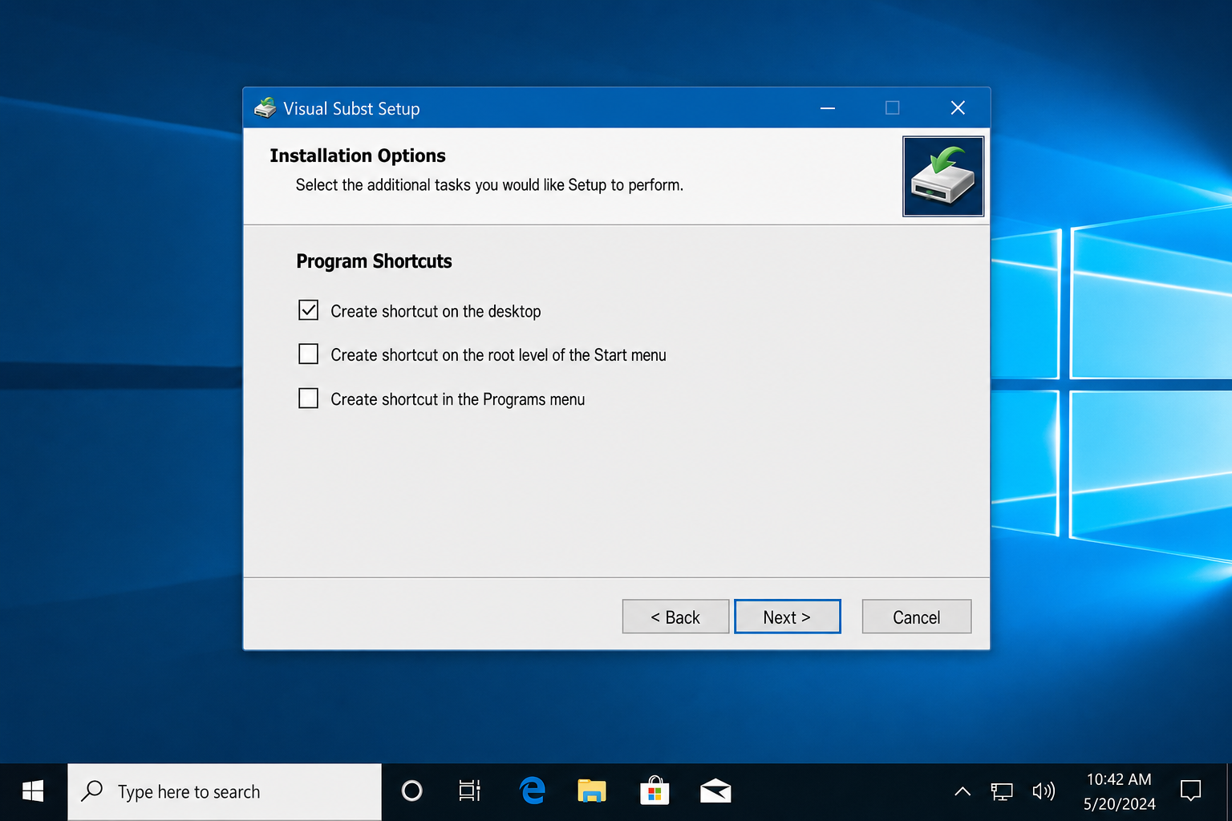
Task: Show hidden system tray icons
Action: [962, 792]
